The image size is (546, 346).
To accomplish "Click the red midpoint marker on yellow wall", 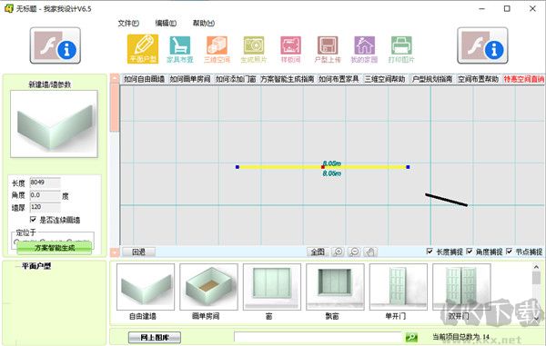I will point(323,167).
